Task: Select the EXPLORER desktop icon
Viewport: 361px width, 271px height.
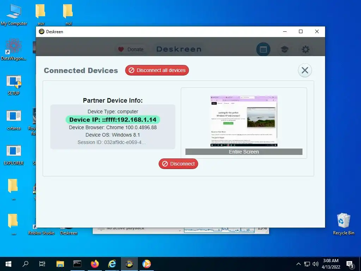Action: click(x=14, y=155)
